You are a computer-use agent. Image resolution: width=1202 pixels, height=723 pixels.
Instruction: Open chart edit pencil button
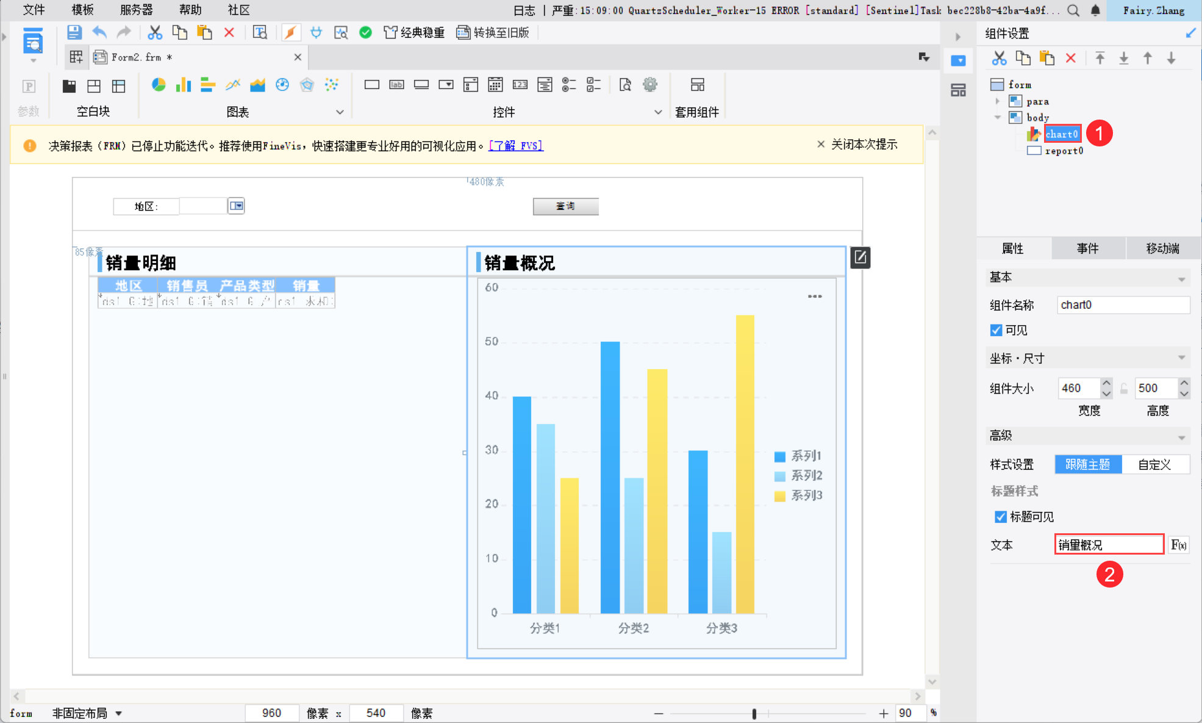(x=860, y=257)
